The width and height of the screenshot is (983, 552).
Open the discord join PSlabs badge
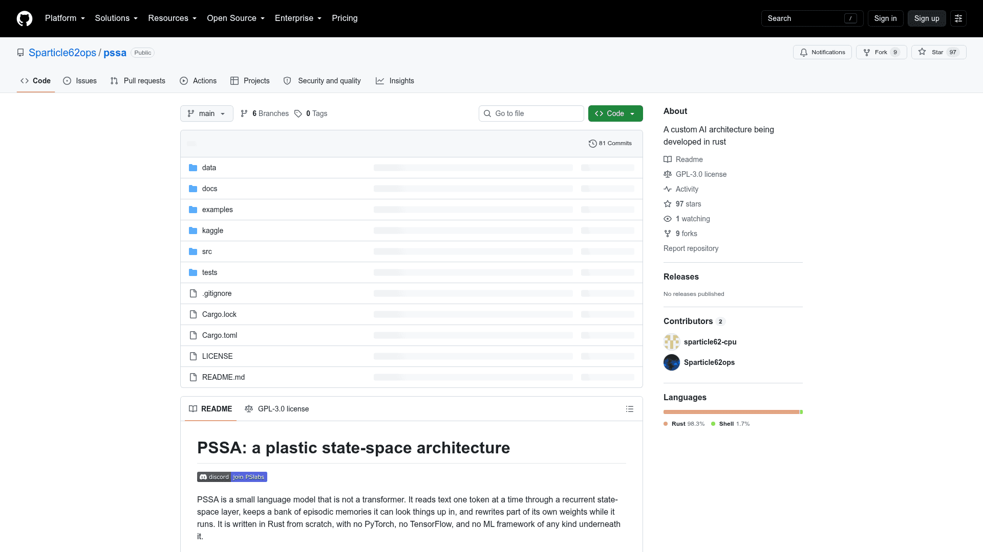(232, 477)
